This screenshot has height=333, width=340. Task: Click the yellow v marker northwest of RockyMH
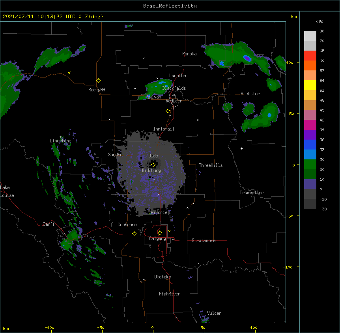[69, 73]
